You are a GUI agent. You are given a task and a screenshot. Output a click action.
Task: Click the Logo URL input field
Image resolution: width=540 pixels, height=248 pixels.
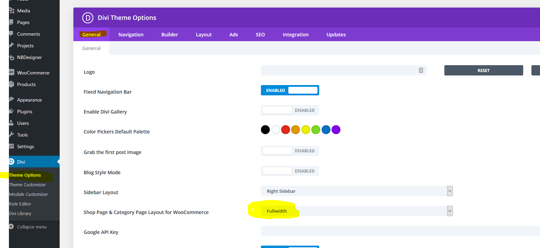point(344,70)
